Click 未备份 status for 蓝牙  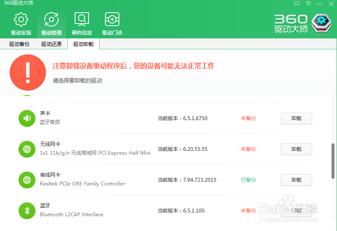[x=248, y=211]
